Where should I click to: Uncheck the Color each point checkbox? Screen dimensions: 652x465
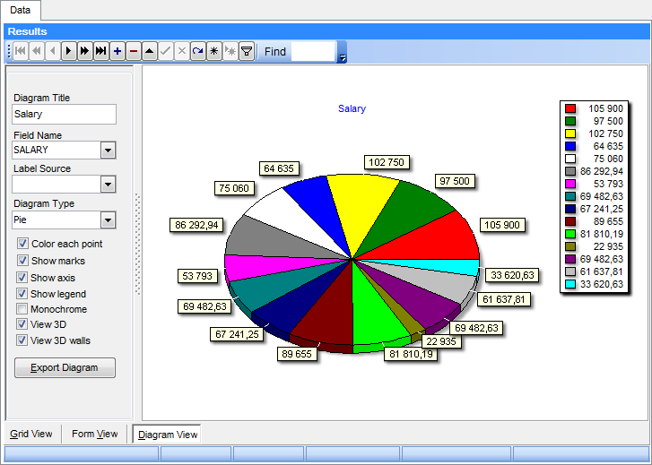click(22, 244)
